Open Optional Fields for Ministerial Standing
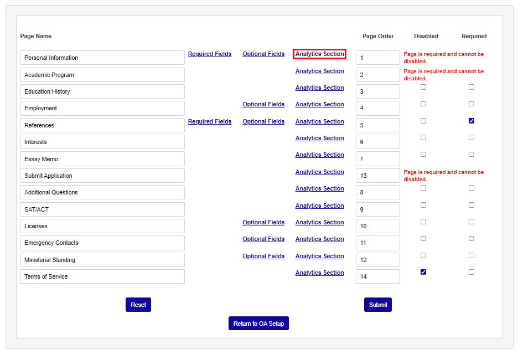The width and height of the screenshot is (518, 354). click(263, 256)
